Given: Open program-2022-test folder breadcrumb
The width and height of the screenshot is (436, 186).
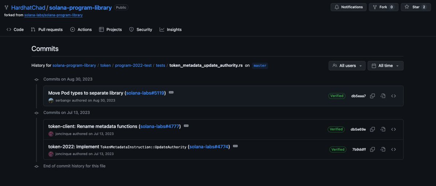Looking at the screenshot, I should pos(133,66).
